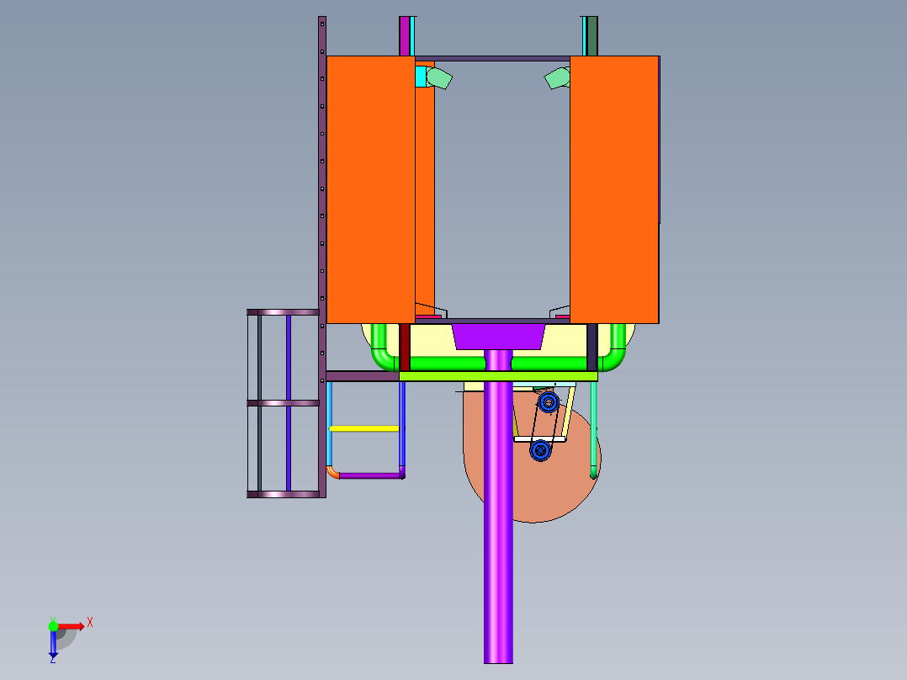The image size is (907, 680).
Task: Select the purple bottom bar of the step frame
Action: point(371,475)
